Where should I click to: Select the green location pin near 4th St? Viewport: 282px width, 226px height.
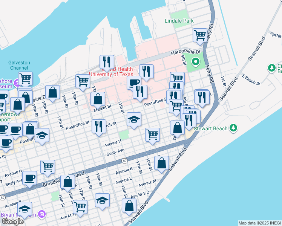point(195,61)
